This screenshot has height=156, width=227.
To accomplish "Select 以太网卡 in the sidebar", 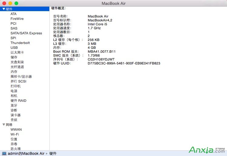I will click(17, 52).
